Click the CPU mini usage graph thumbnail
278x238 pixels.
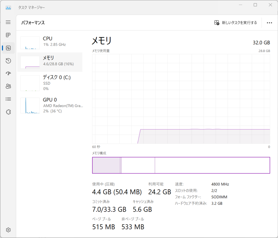tap(30, 43)
